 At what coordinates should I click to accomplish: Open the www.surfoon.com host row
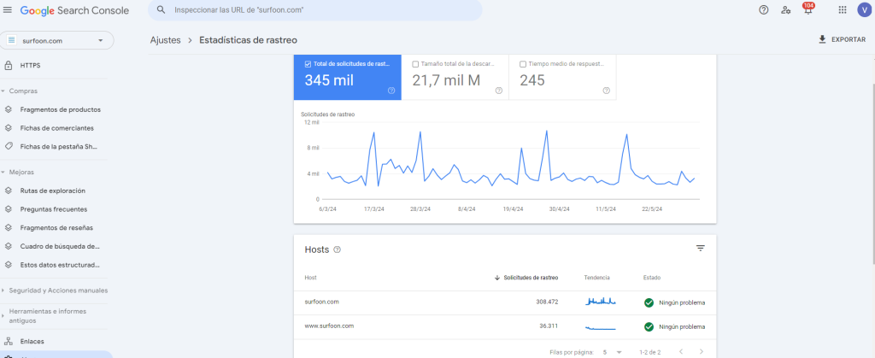329,326
